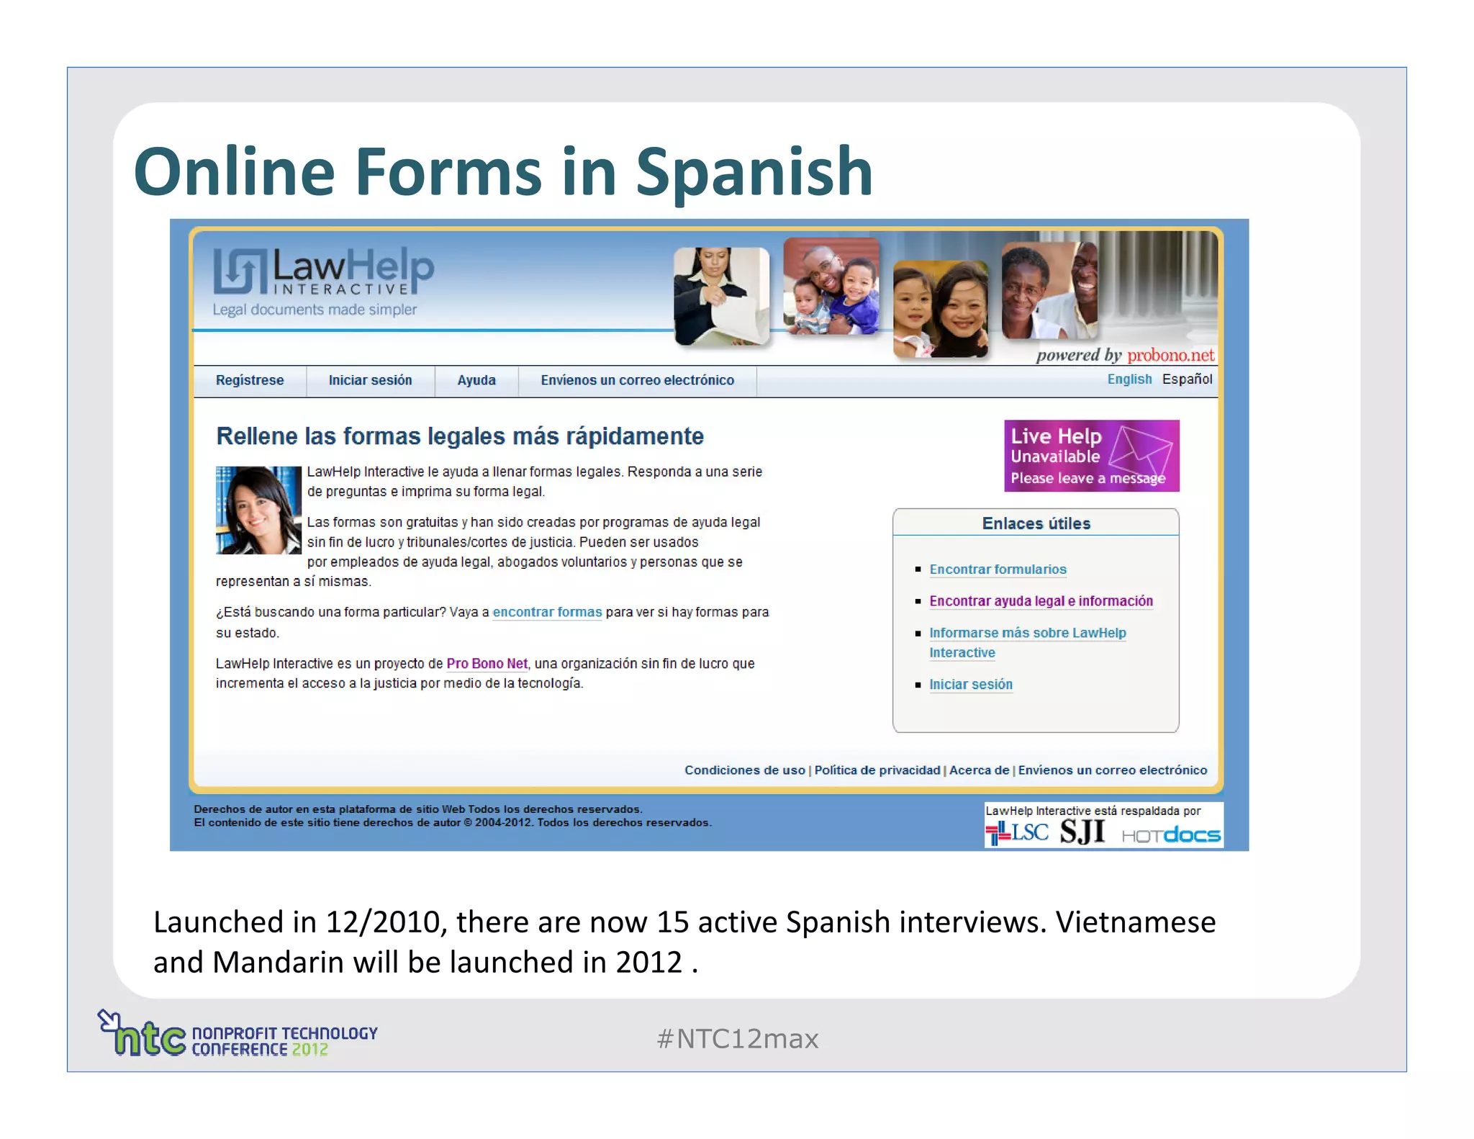The image size is (1474, 1139).
Task: Switch language to Español
Action: point(1187,379)
